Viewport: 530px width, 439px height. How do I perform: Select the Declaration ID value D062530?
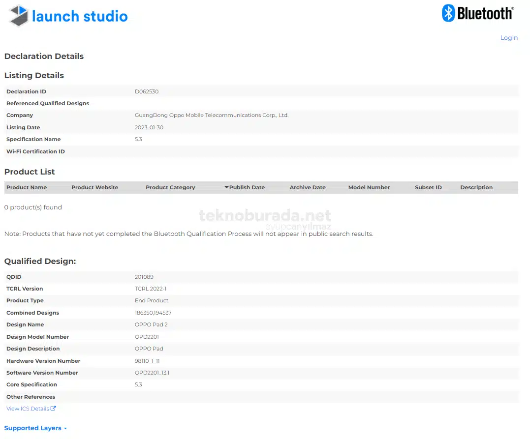pyautogui.click(x=147, y=91)
